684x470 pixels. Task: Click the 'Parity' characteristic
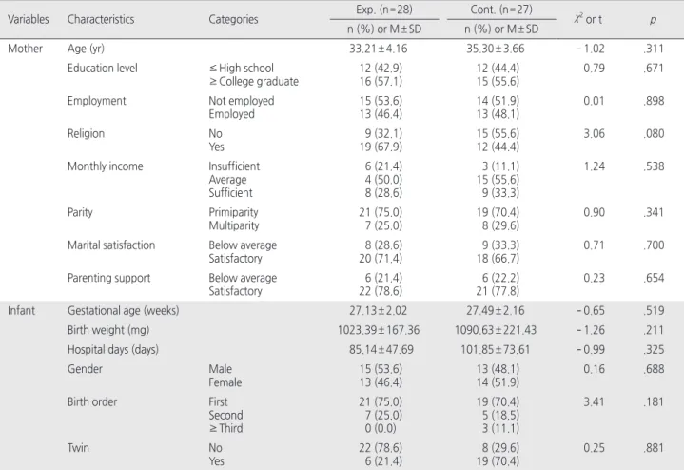(80, 212)
